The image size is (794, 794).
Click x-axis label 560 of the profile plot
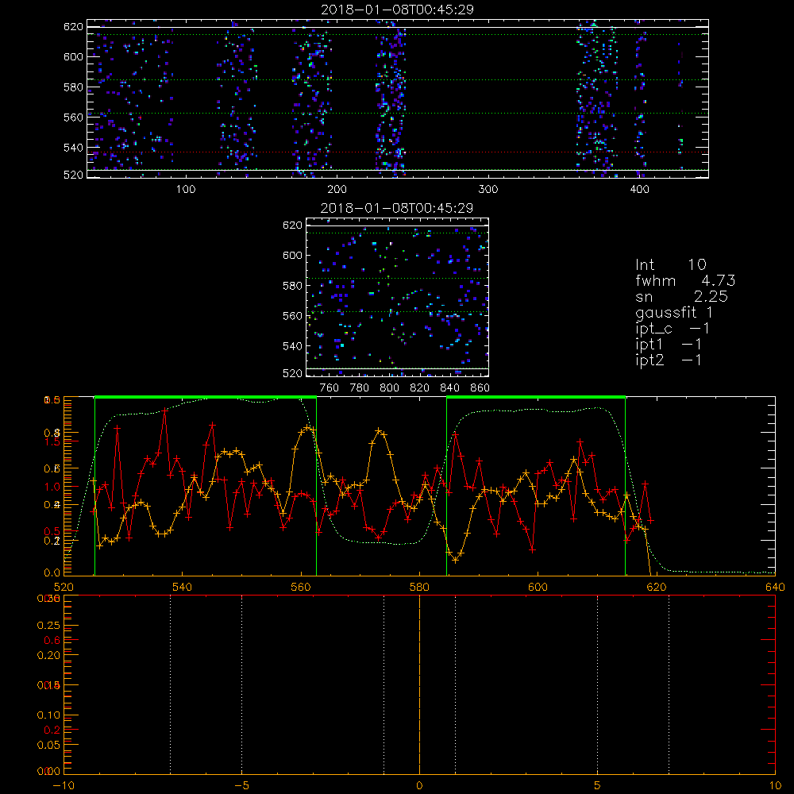coord(301,587)
